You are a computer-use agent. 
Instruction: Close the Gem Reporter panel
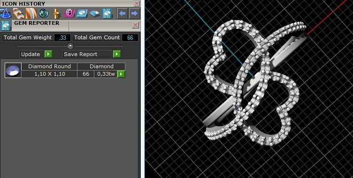(x=135, y=25)
